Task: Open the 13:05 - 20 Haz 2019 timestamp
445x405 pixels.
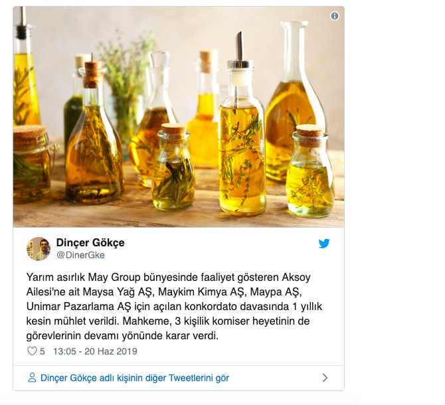Action: 95,351
